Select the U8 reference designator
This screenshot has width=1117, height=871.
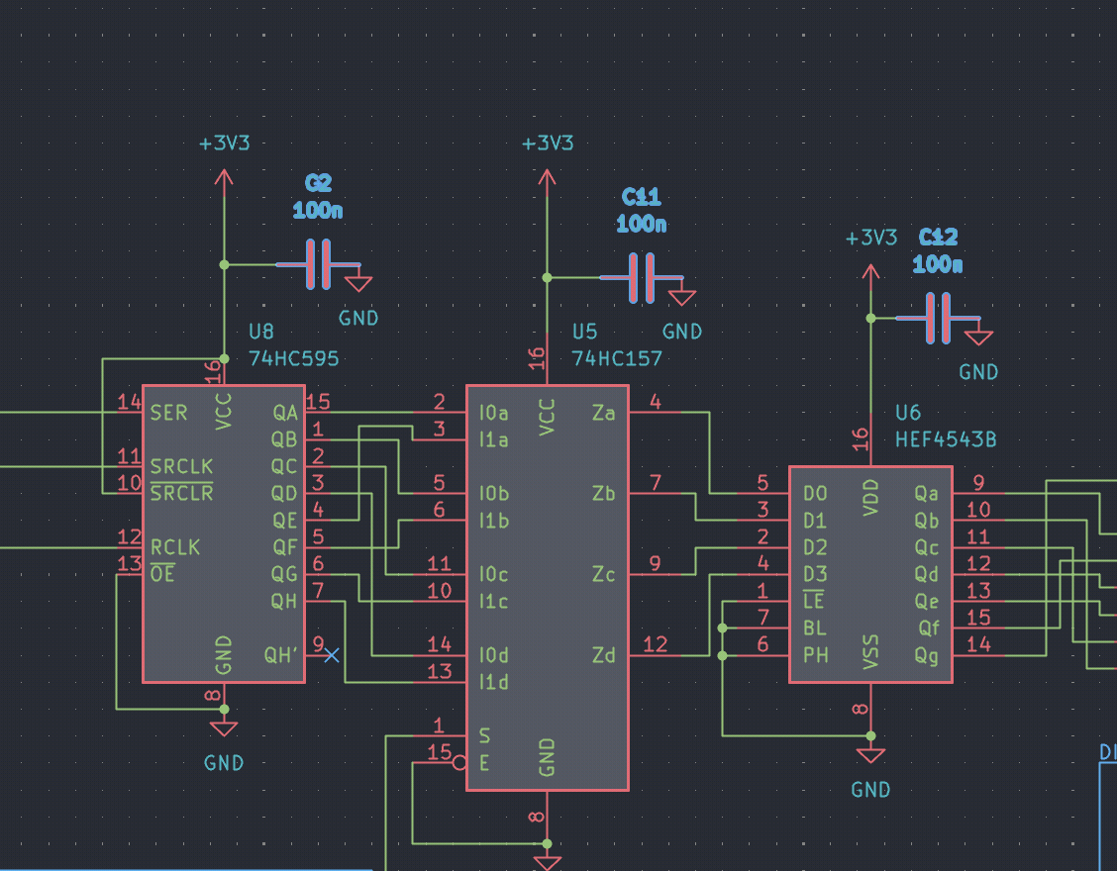260,332
